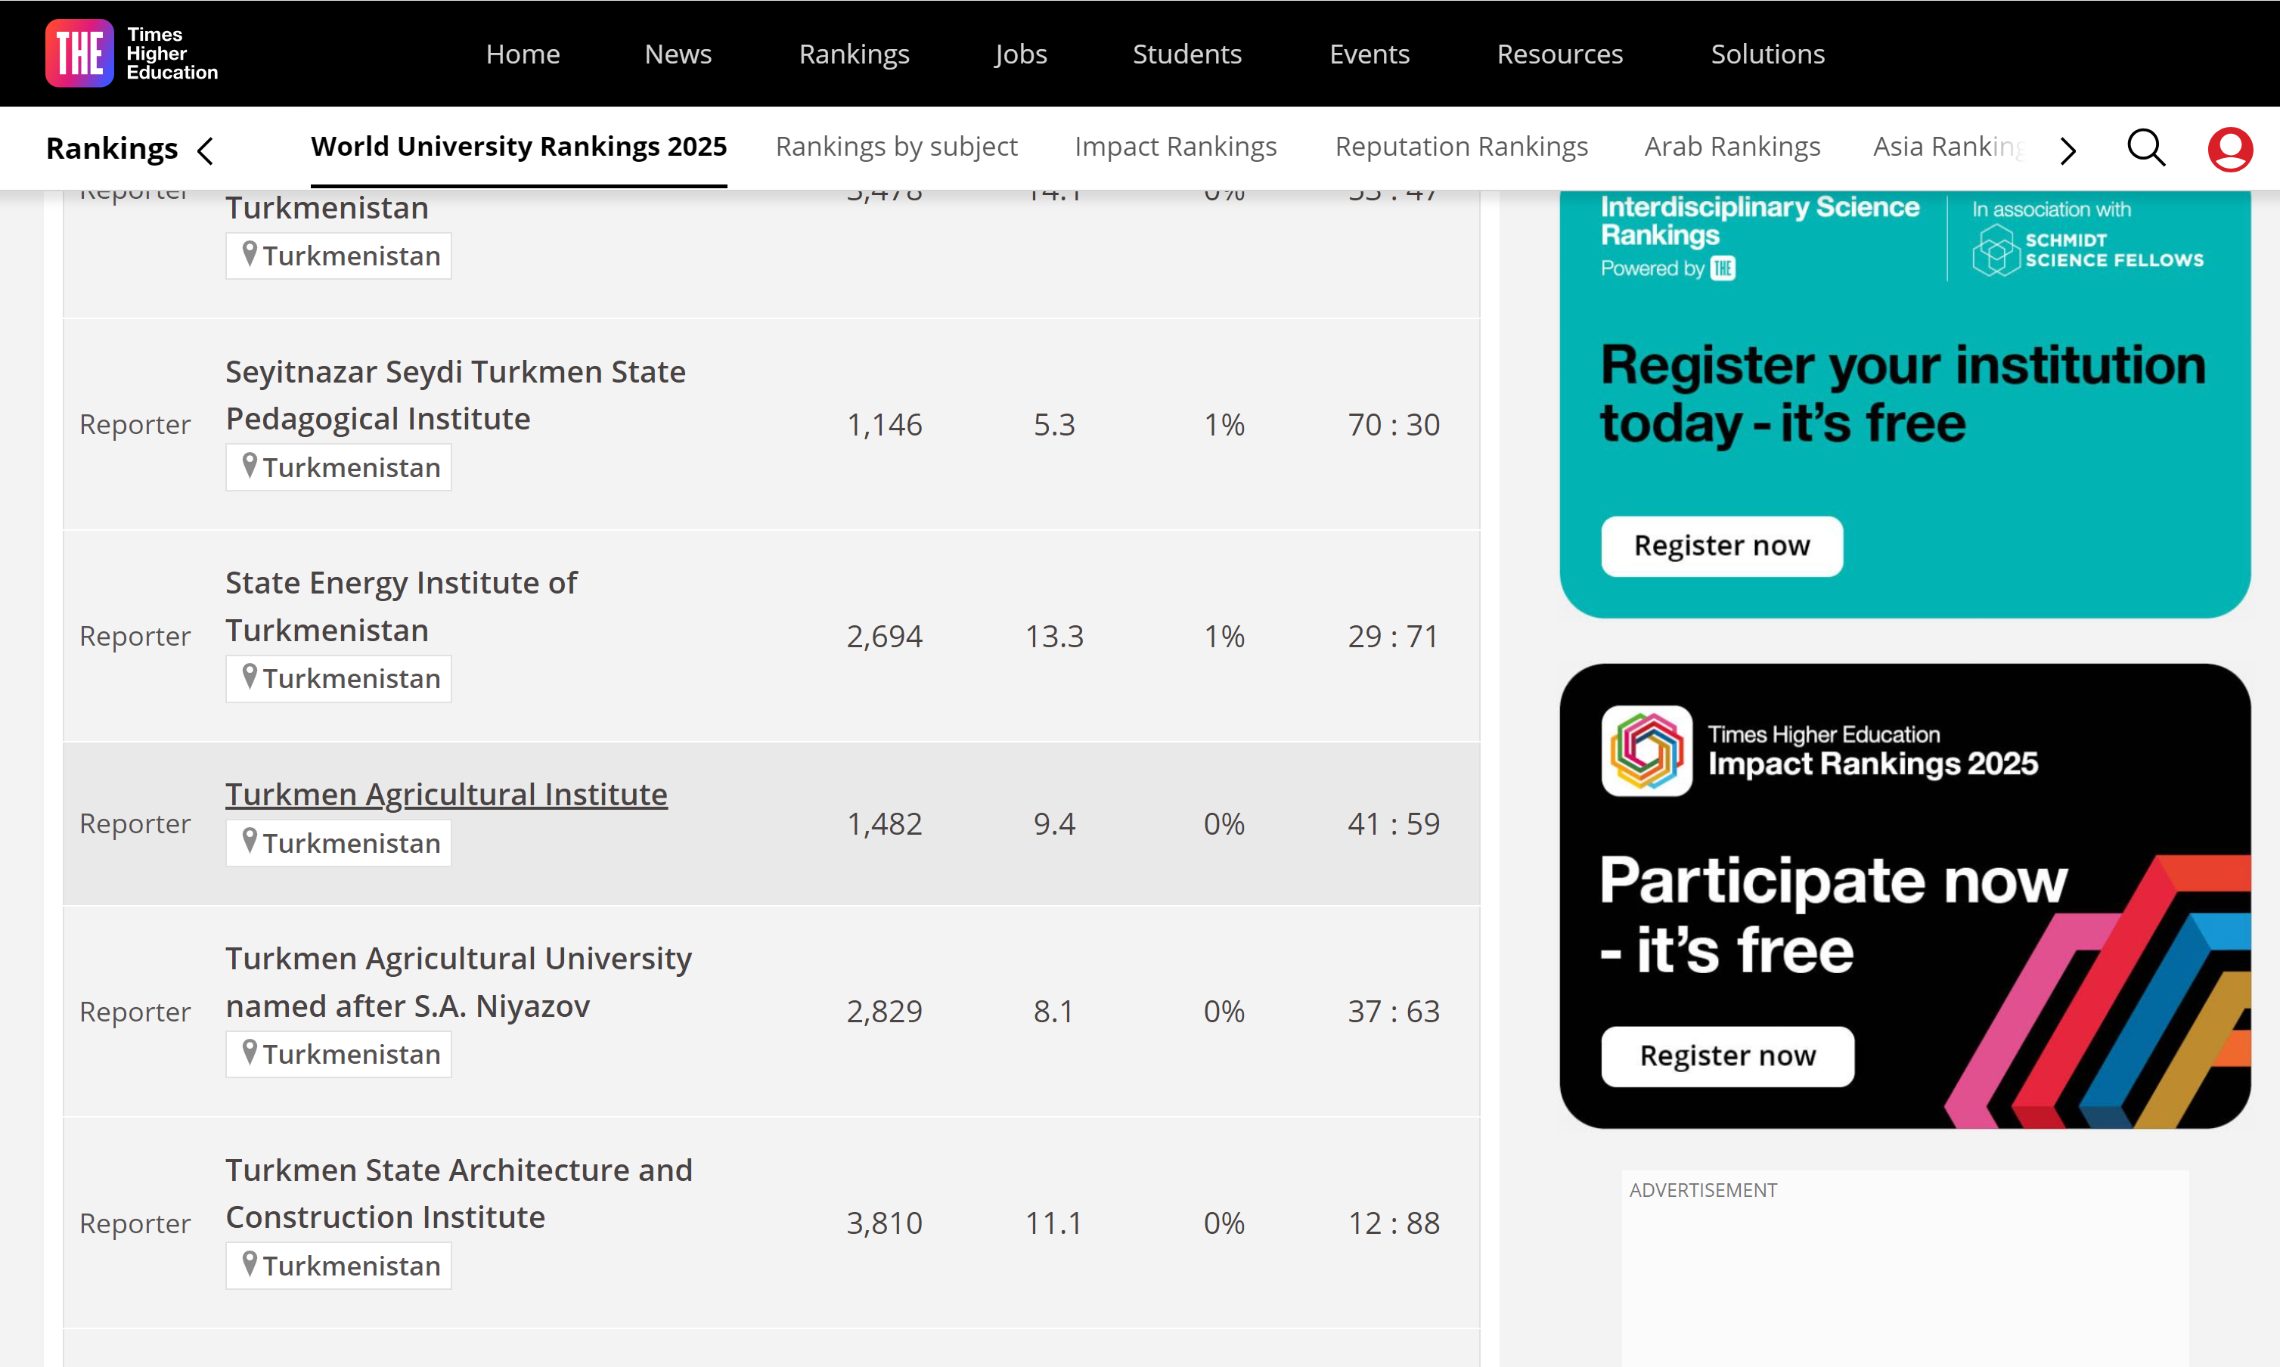Viewport: 2280px width, 1367px height.
Task: Open Seyitnazar Seydi Turkmen State Pedagogical Institute
Action: point(455,395)
